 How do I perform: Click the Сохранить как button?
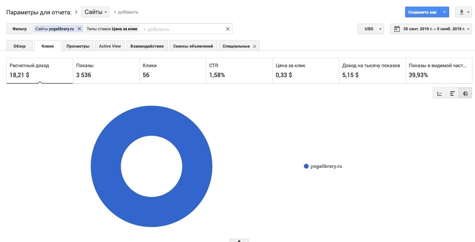point(423,12)
